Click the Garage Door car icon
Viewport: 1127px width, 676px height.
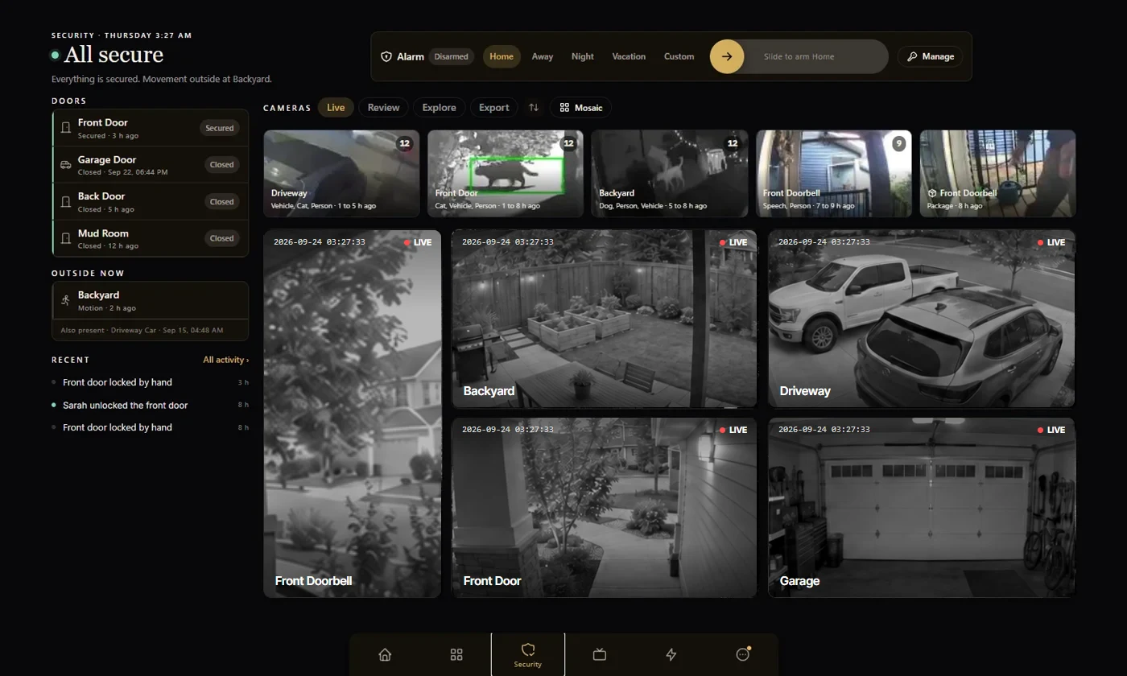click(66, 165)
